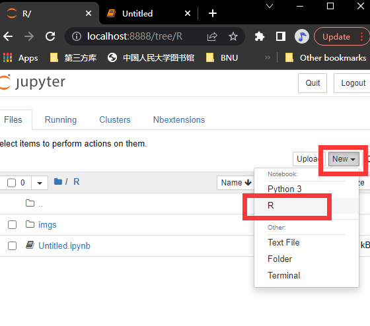This screenshot has width=370, height=326.
Task: Click the blue folder root icon in breadcrumb
Action: (58, 181)
